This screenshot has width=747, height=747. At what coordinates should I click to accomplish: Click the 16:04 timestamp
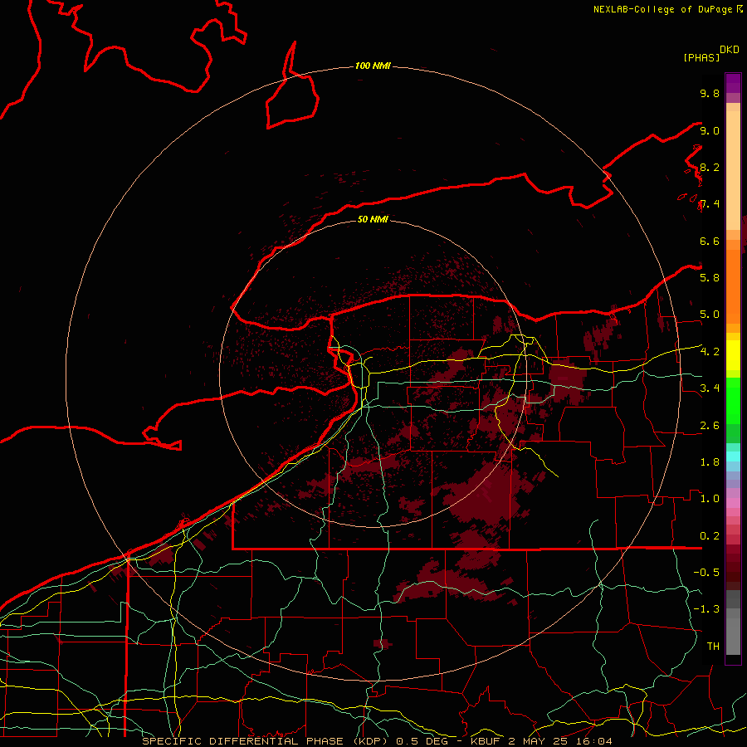[x=595, y=741]
